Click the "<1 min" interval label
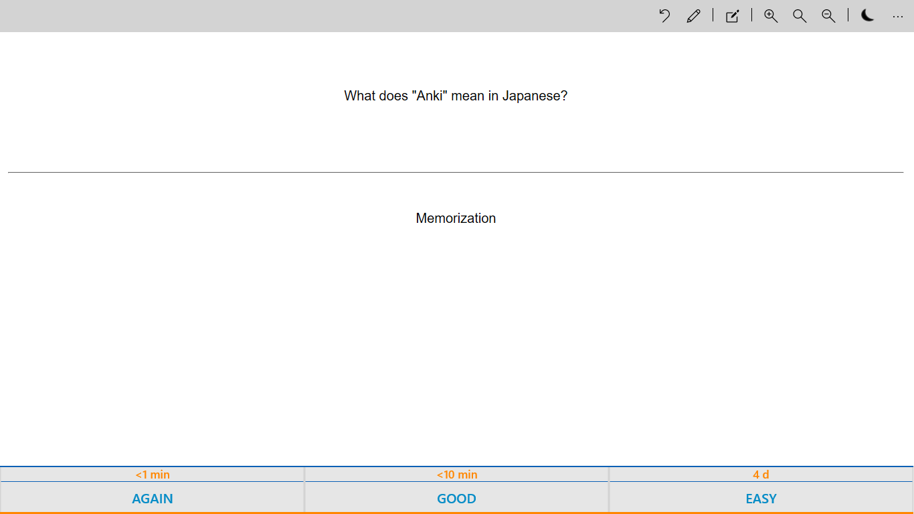Screen dimensions: 914x514 tap(152, 474)
